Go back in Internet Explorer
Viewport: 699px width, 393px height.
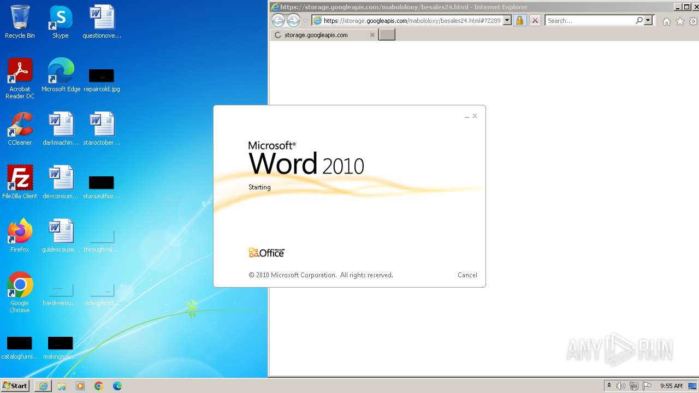278,21
